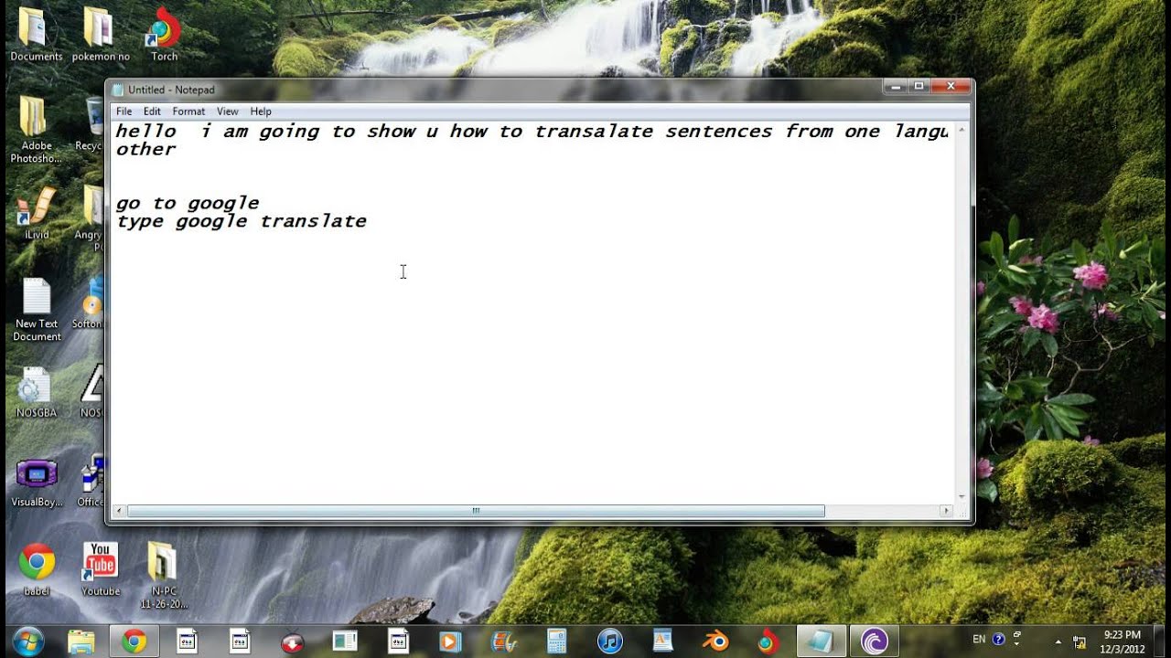
Task: Click Notepad's horizontal scrollbar right arrow
Action: coord(947,511)
